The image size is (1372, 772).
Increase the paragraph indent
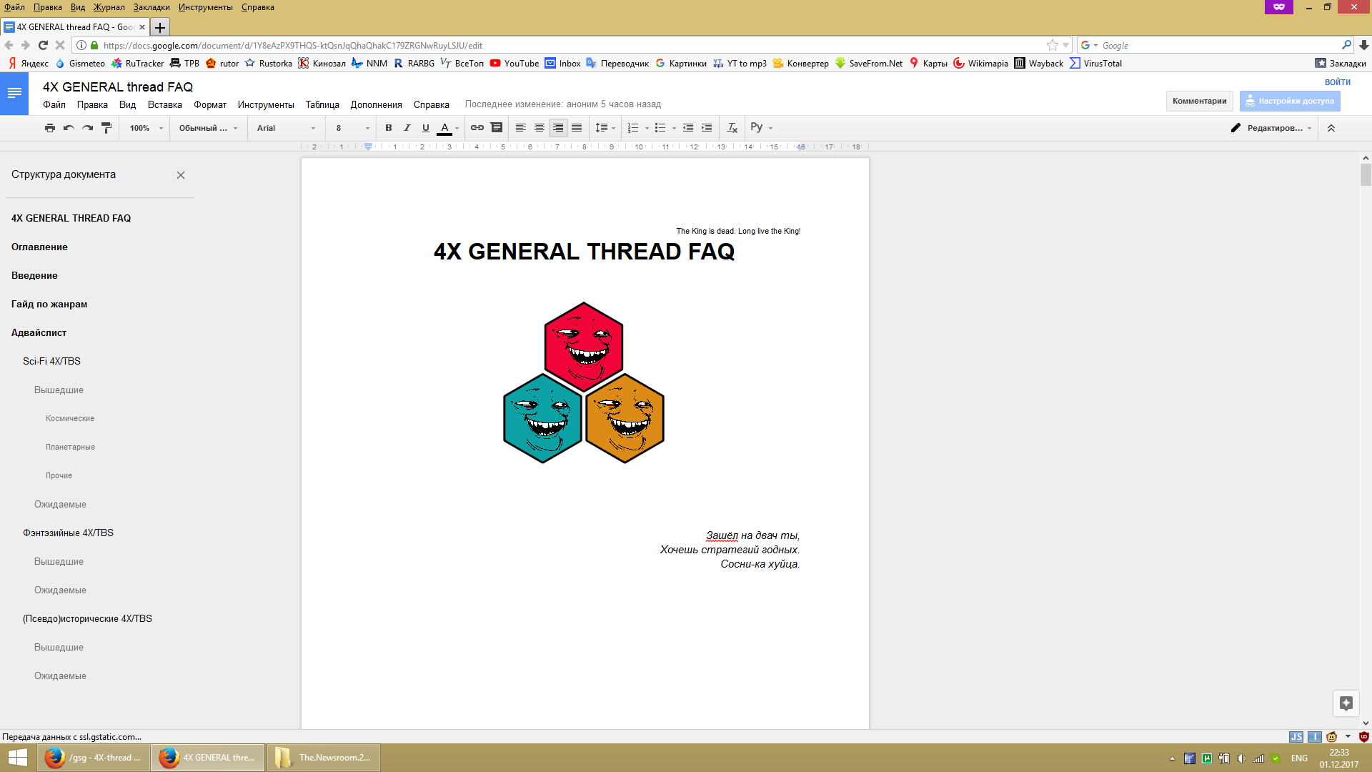pyautogui.click(x=707, y=128)
